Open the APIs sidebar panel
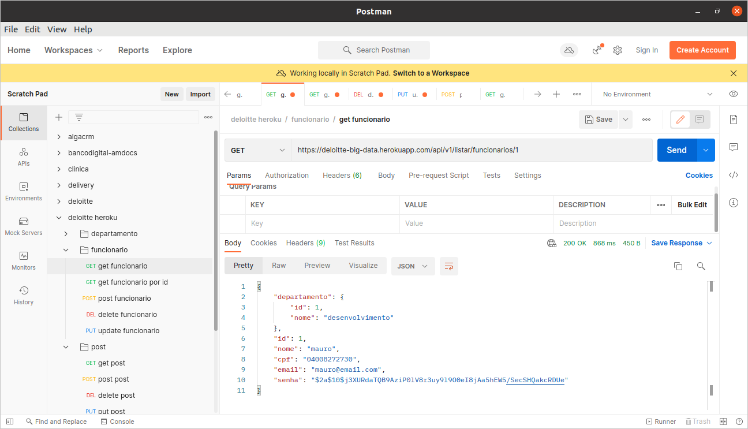The width and height of the screenshot is (748, 429). coord(24,157)
